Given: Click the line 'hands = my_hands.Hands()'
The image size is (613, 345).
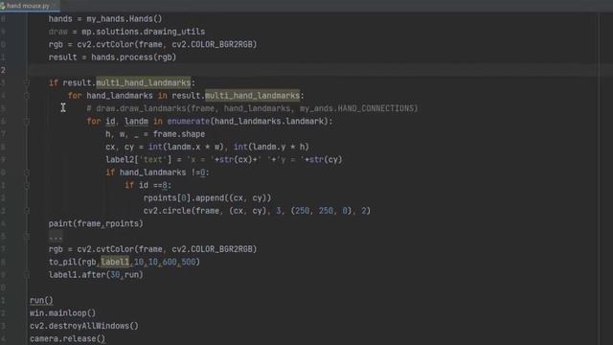Looking at the screenshot, I should tap(105, 19).
